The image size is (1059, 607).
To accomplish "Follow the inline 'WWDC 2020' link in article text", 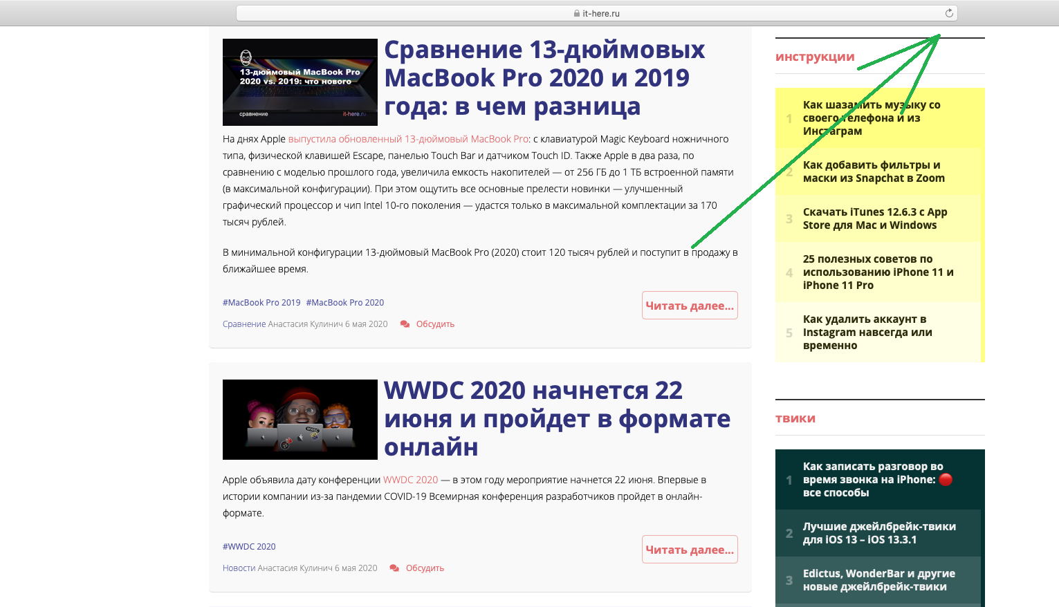I will point(410,480).
